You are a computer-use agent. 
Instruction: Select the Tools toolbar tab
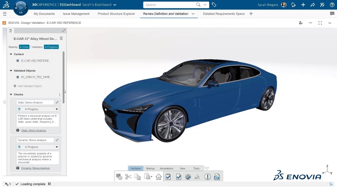click(x=197, y=168)
